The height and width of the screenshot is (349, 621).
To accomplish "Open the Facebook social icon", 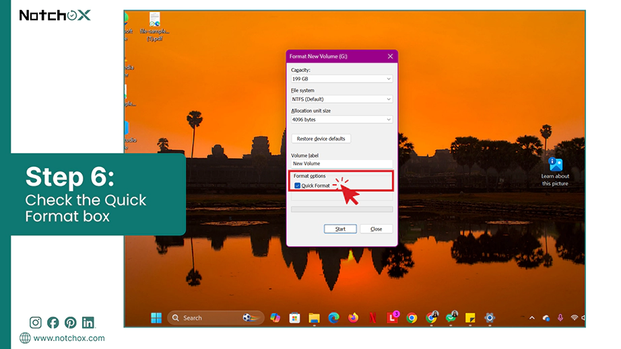I will coord(53,323).
